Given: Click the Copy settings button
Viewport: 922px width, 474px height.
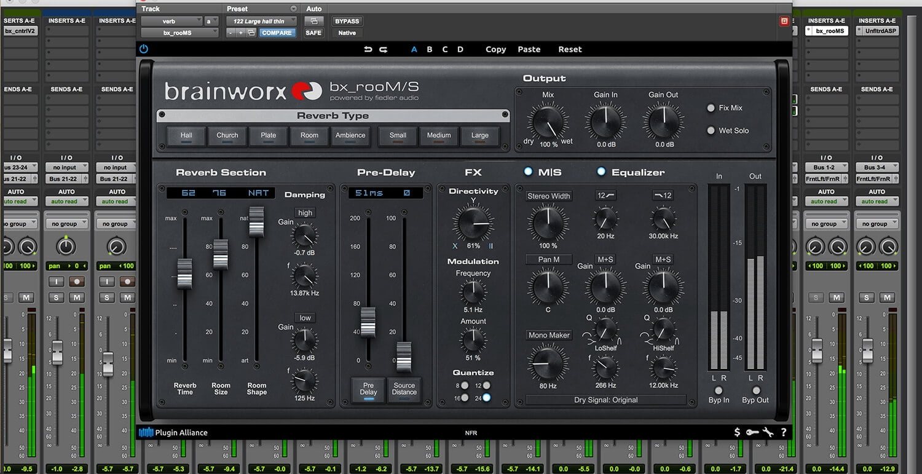Looking at the screenshot, I should [x=496, y=49].
